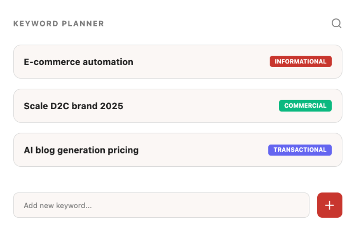
Task: Click the purple TRANSACTIONAL intent badge
Action: coord(300,150)
